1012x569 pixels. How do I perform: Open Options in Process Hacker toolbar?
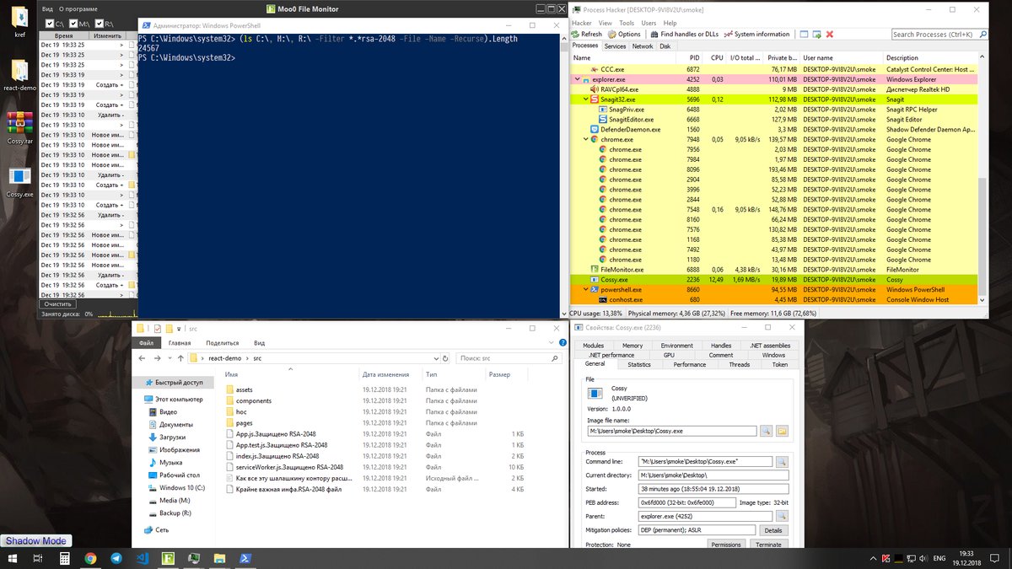pos(623,35)
